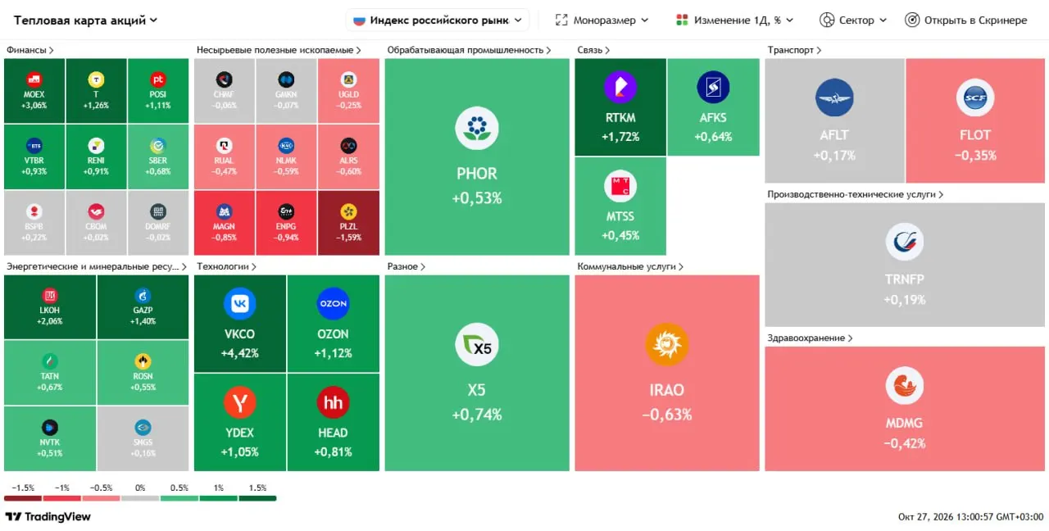The height and width of the screenshot is (531, 1049).
Task: Click the FLOT SCF logo
Action: (975, 98)
